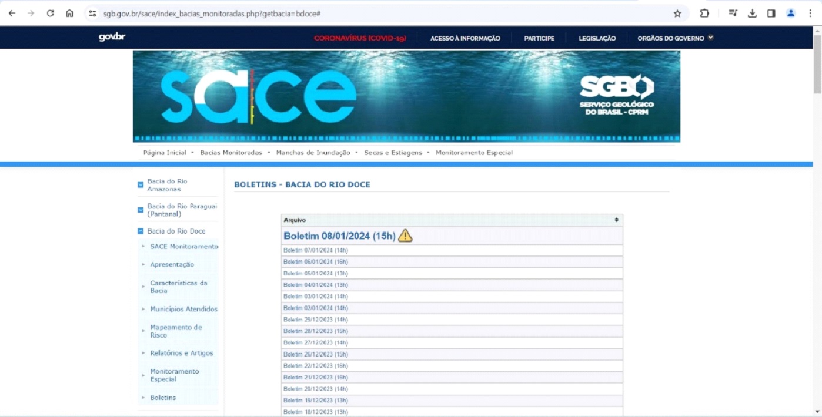
Task: Click the gov.br logo
Action: click(x=112, y=38)
